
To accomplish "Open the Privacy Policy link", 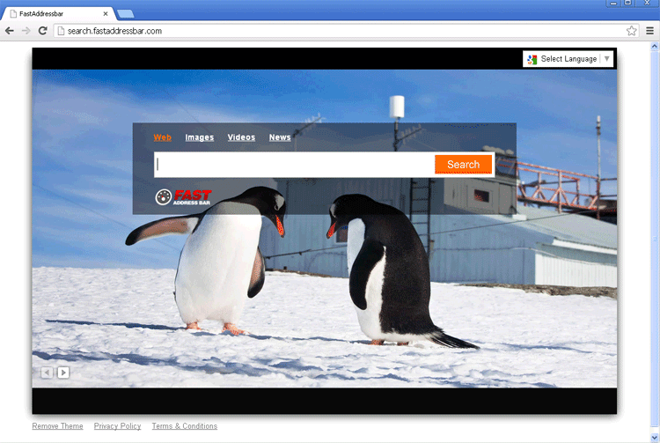I will (117, 426).
